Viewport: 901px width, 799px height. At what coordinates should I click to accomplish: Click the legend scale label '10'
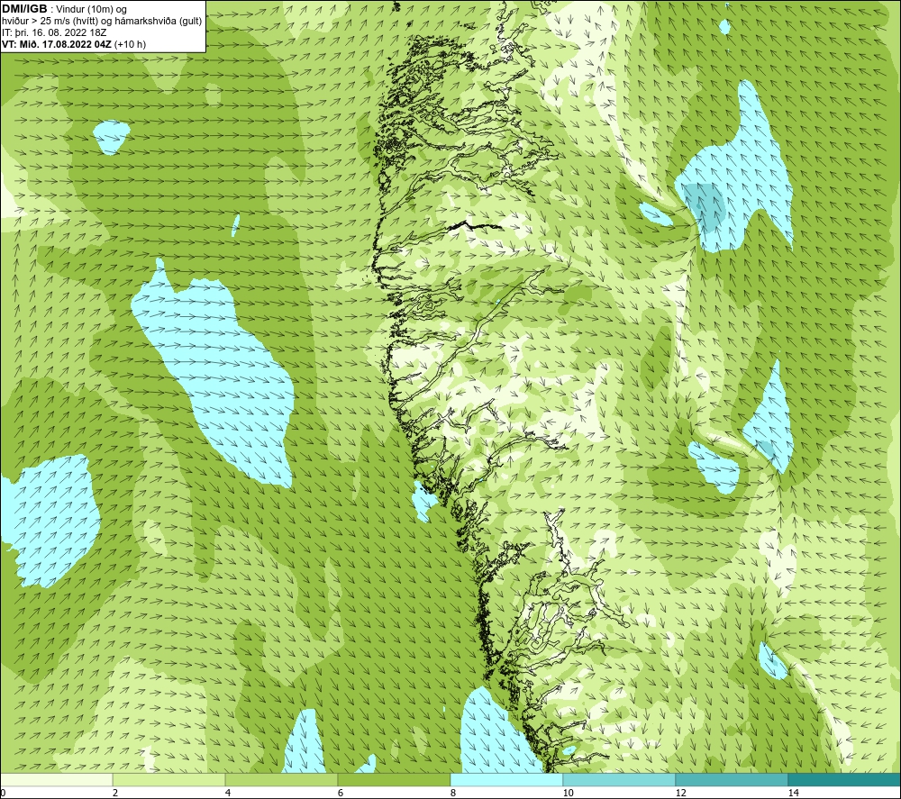[569, 793]
